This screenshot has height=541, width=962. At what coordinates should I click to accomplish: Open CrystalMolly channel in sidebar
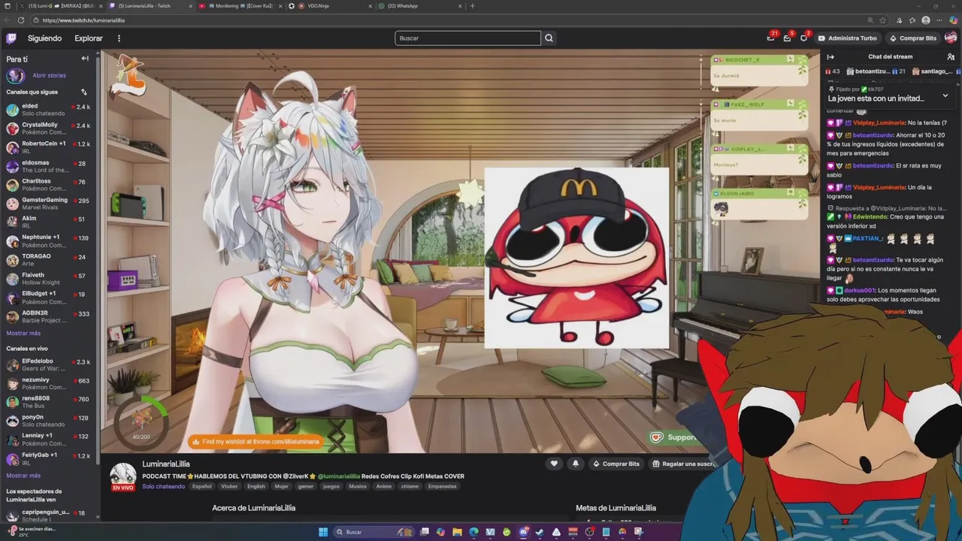48,128
